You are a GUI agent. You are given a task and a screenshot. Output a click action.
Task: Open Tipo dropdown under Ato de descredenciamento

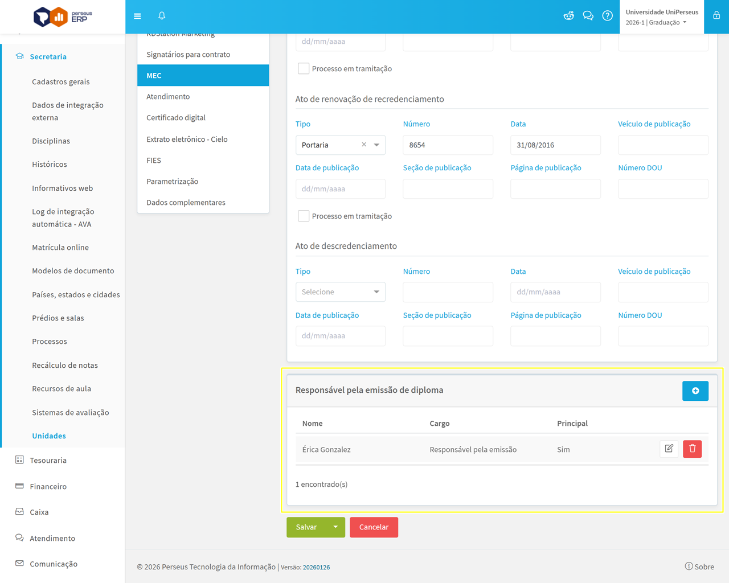(340, 292)
